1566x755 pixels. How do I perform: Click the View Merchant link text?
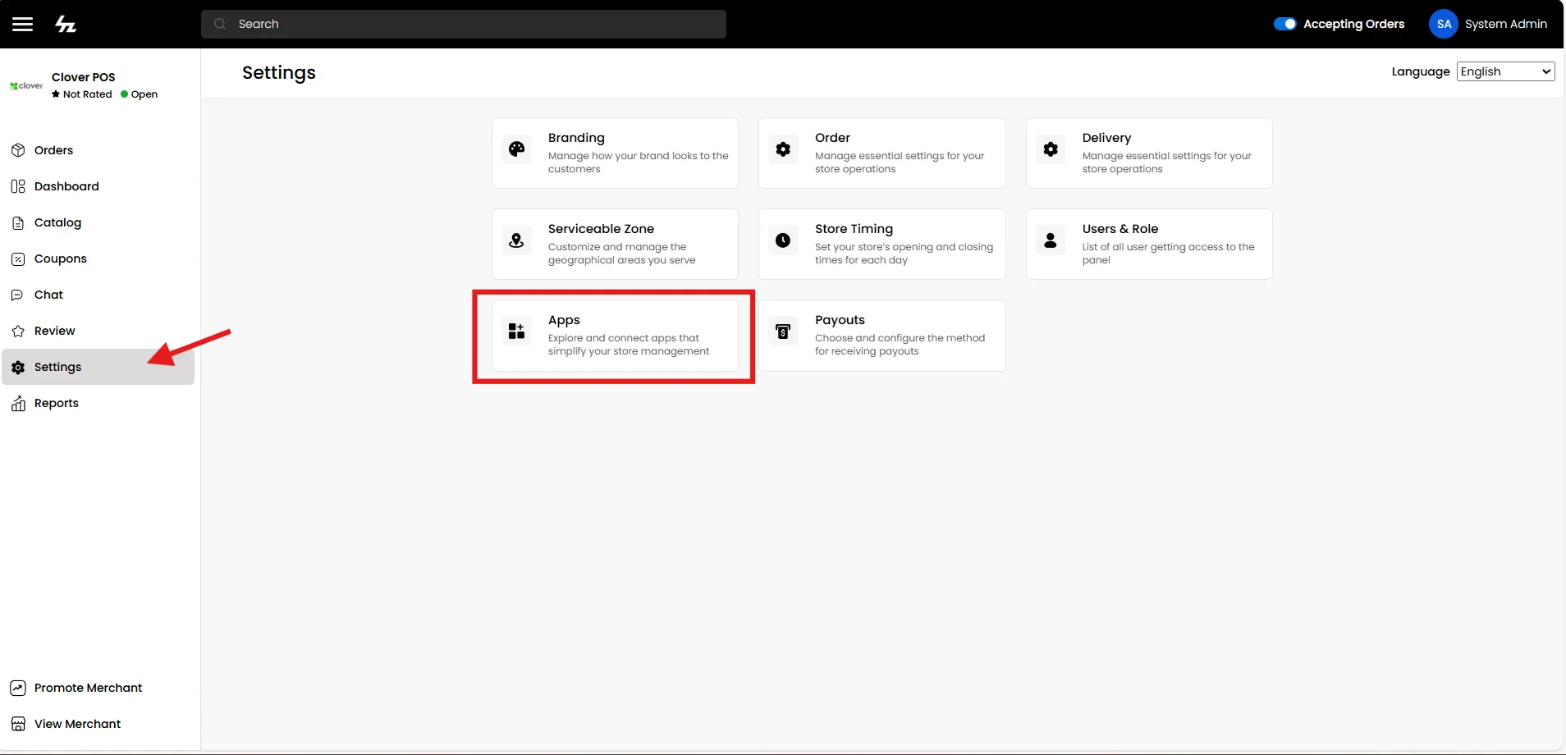[x=77, y=724]
